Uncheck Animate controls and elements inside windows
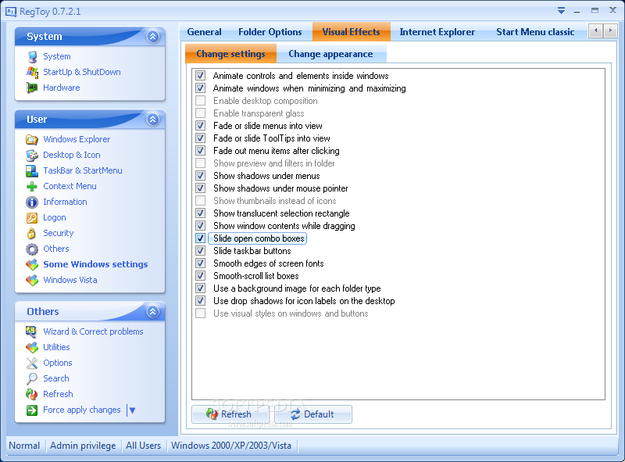The height and width of the screenshot is (462, 625). tap(201, 75)
